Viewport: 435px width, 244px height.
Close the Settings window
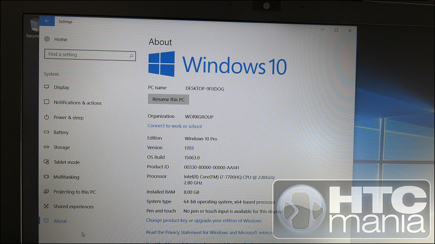tap(350, 31)
